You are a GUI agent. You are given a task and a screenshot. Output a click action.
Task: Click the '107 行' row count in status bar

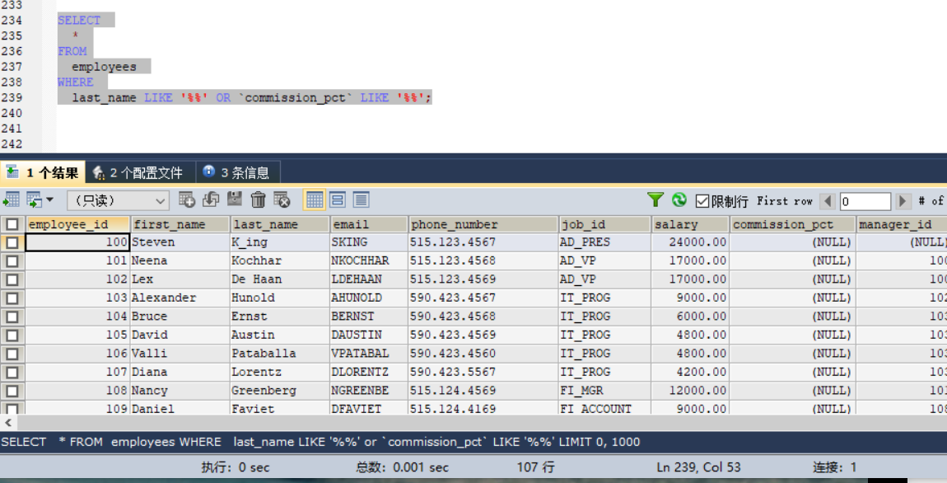[x=536, y=467]
